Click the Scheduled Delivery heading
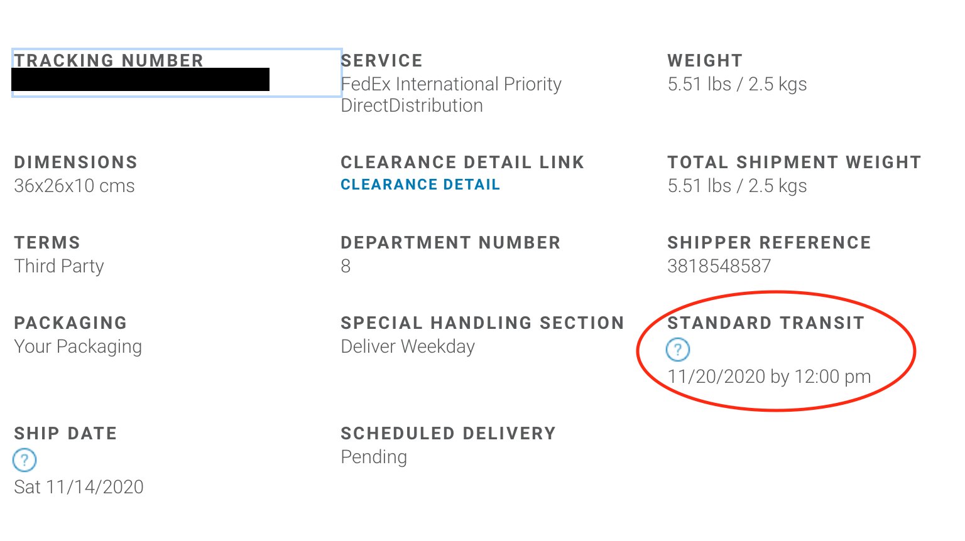This screenshot has width=965, height=541. coord(448,433)
